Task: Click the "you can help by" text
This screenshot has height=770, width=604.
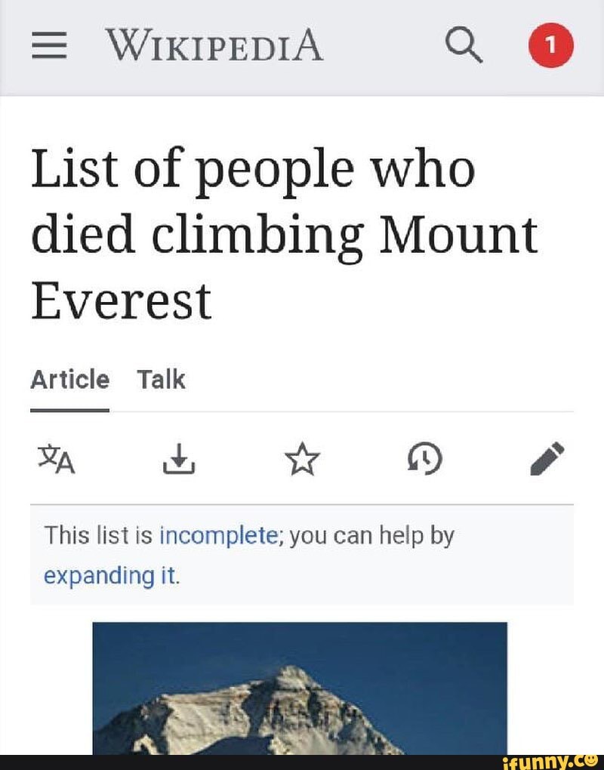Action: [371, 536]
